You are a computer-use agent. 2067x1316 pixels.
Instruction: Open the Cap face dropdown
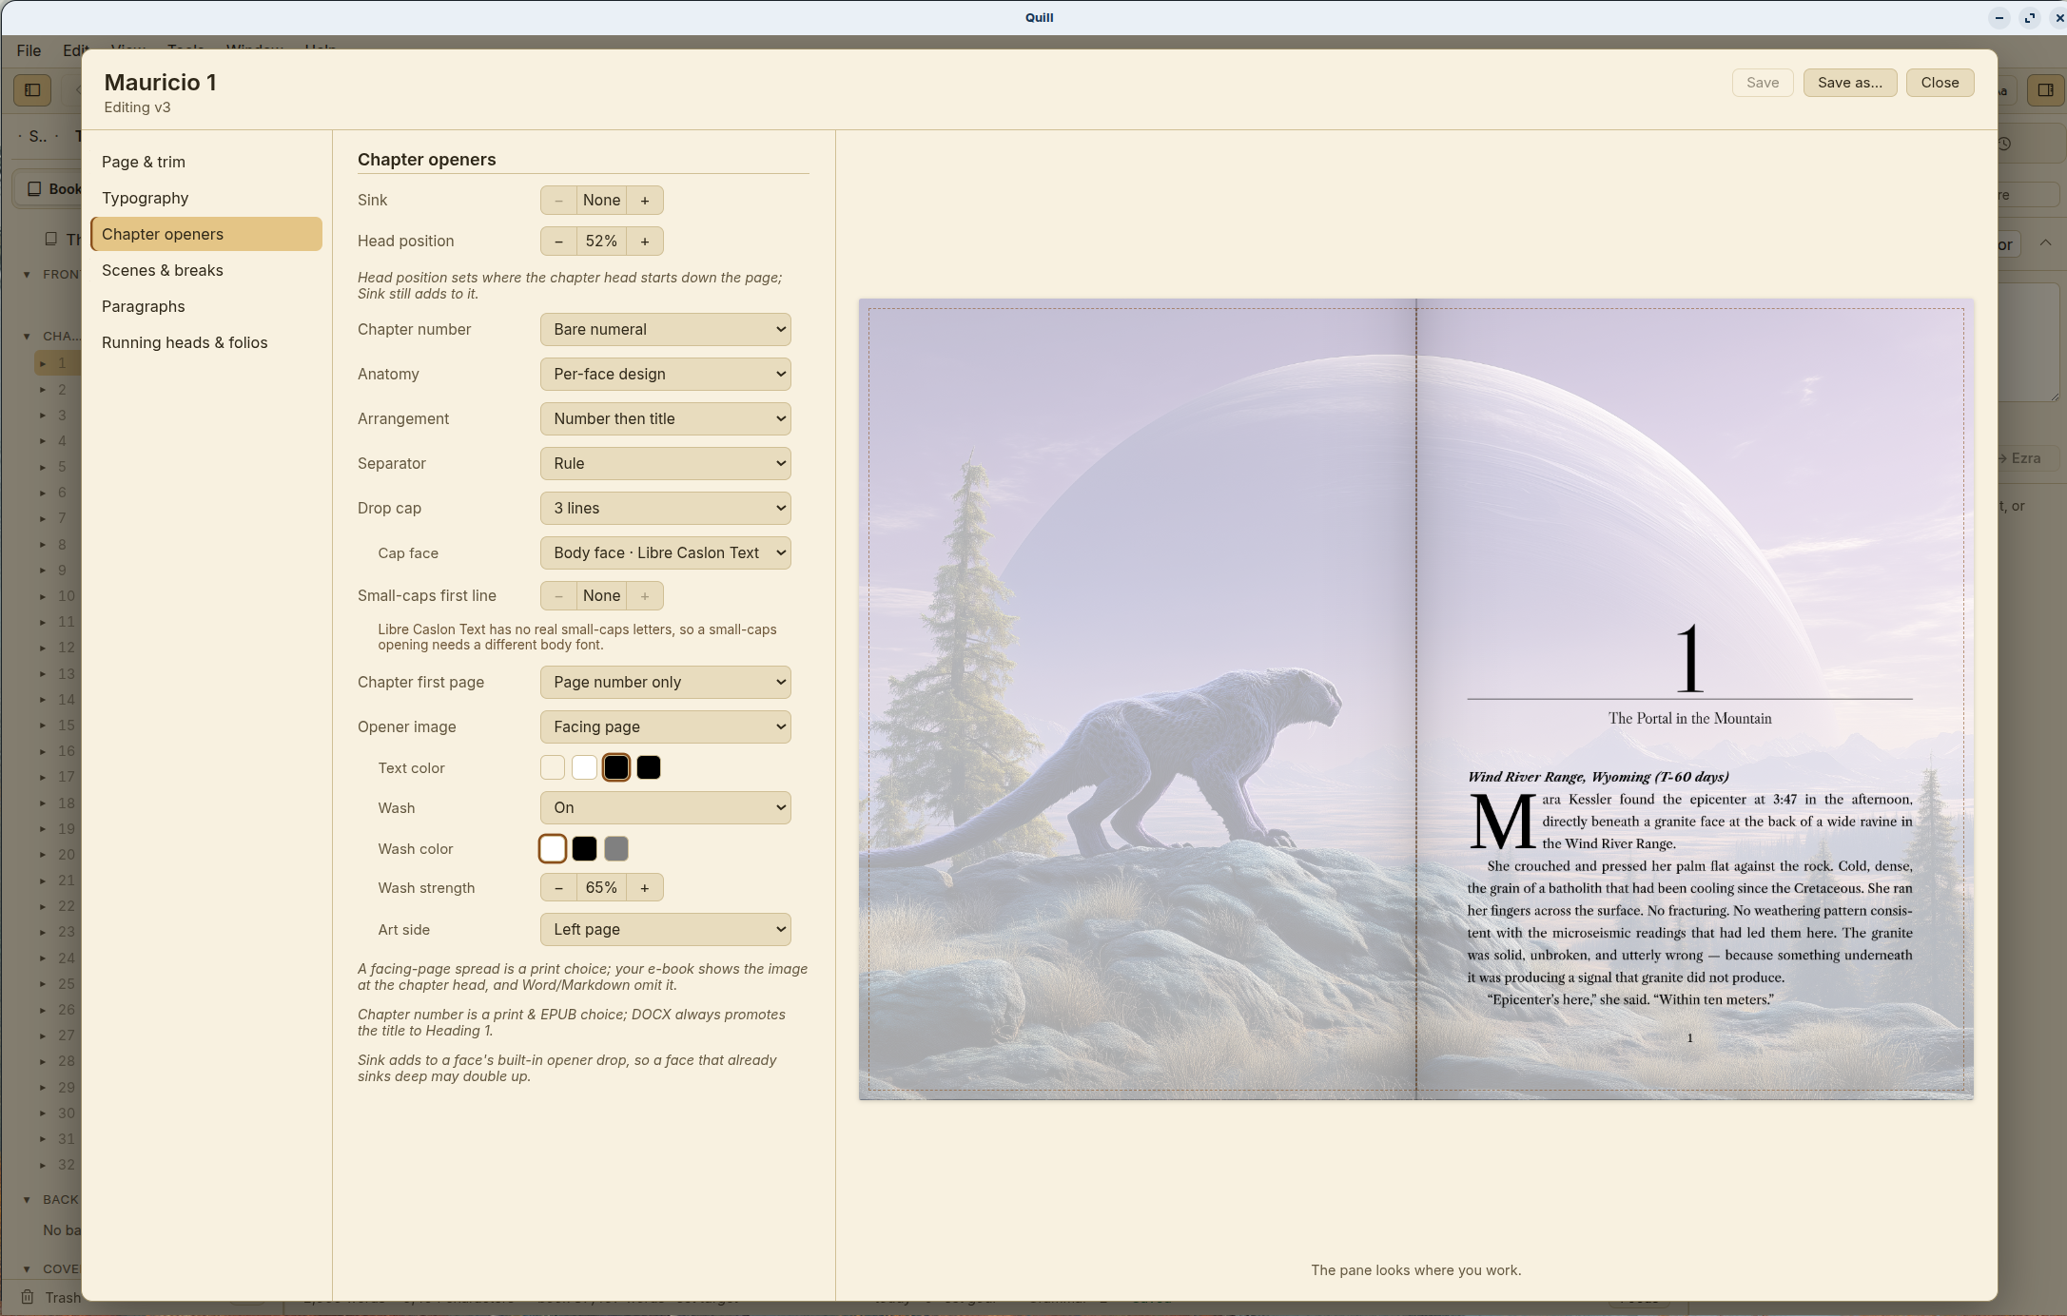666,553
